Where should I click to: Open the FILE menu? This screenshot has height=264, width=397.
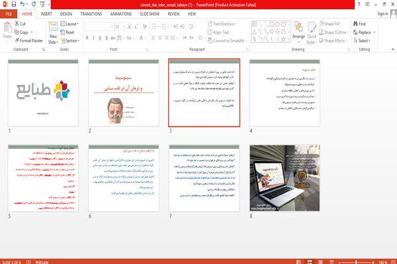[x=9, y=14]
